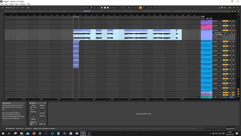Open the Record here input dropdown showing Synth
This screenshot has width=241, height=136.
click(x=217, y=30)
